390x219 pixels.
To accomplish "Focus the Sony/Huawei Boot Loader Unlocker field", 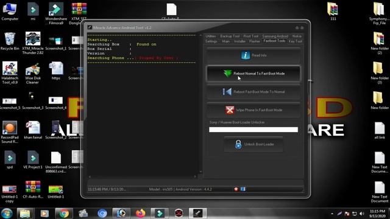I will click(x=253, y=130).
